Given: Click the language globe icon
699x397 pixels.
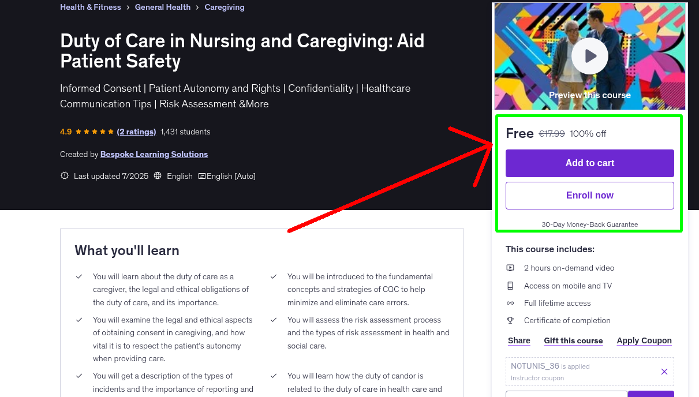Looking at the screenshot, I should (158, 175).
